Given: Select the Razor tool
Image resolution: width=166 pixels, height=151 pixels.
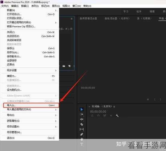Looking at the screenshot, I should tap(82, 124).
